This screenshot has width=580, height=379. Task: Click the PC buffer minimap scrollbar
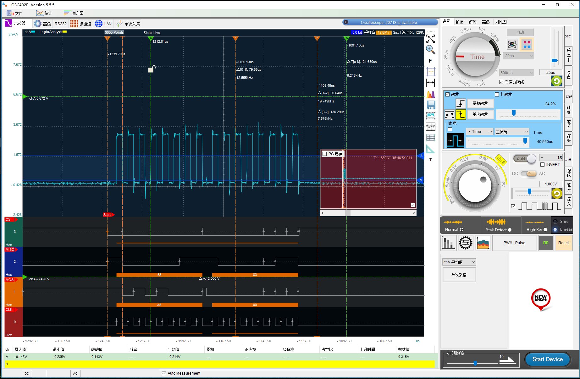tap(347, 212)
